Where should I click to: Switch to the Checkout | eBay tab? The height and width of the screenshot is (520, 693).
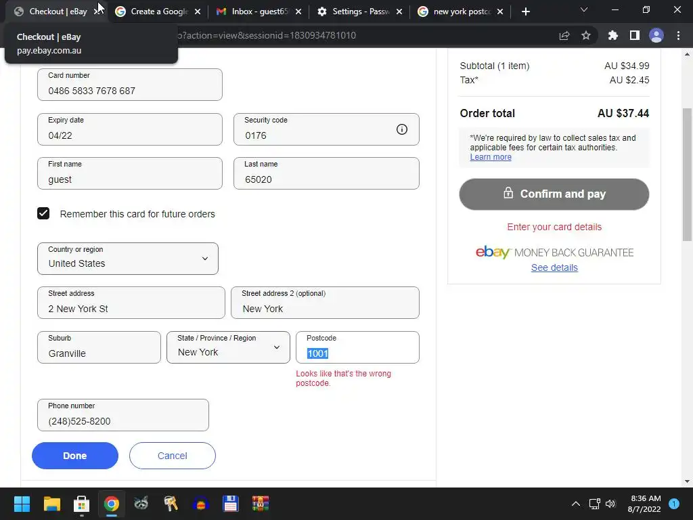(x=58, y=12)
